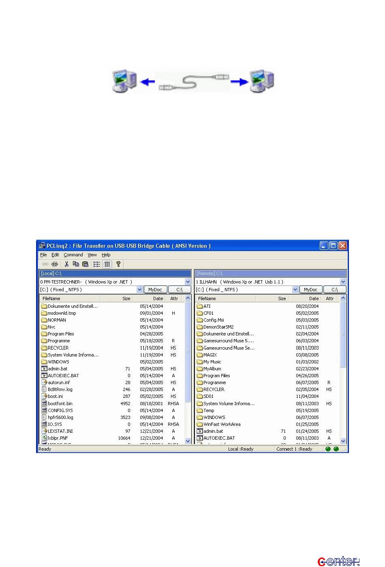Switch to list view via toolbar icon
Screen dimensions: 385x567
pyautogui.click(x=97, y=264)
